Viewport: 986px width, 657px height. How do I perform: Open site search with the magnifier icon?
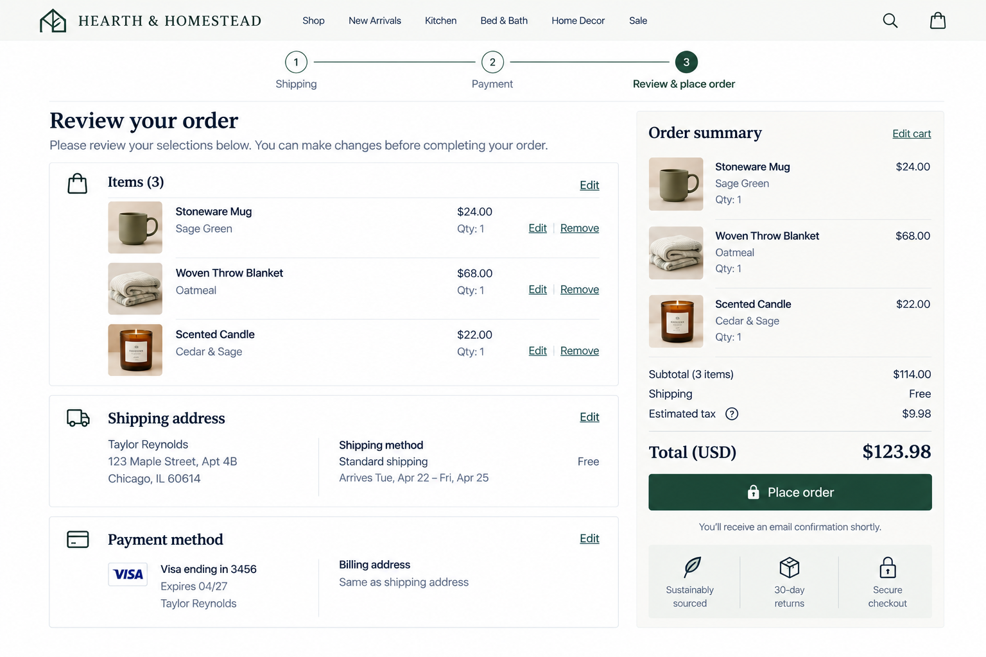[890, 21]
